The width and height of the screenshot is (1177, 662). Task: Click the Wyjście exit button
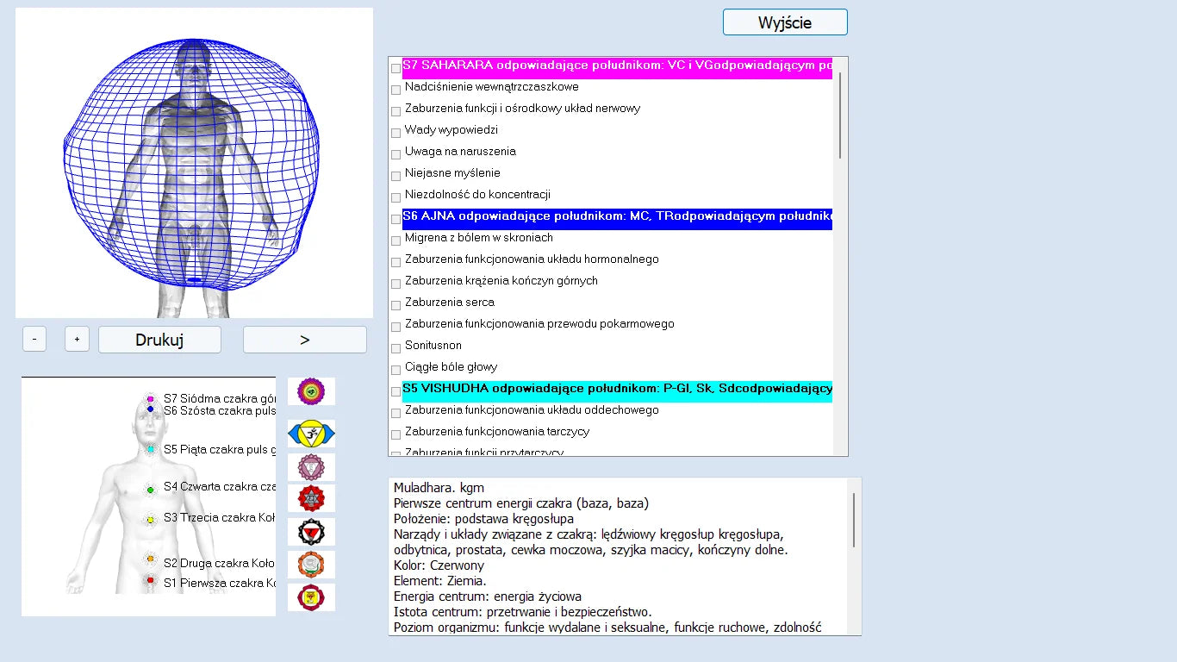[785, 22]
